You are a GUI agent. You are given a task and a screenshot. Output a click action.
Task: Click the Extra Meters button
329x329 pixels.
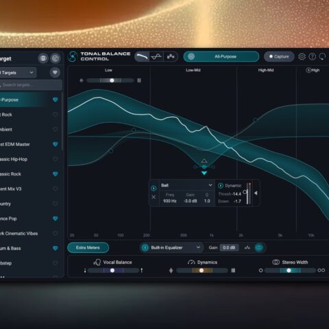pyautogui.click(x=88, y=247)
